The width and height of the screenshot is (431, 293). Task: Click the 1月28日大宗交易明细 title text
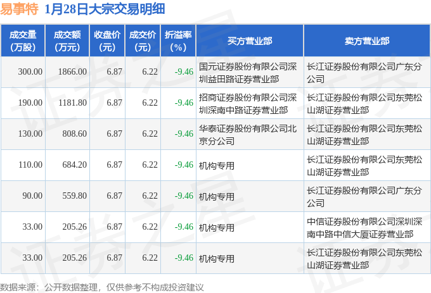(x=105, y=9)
